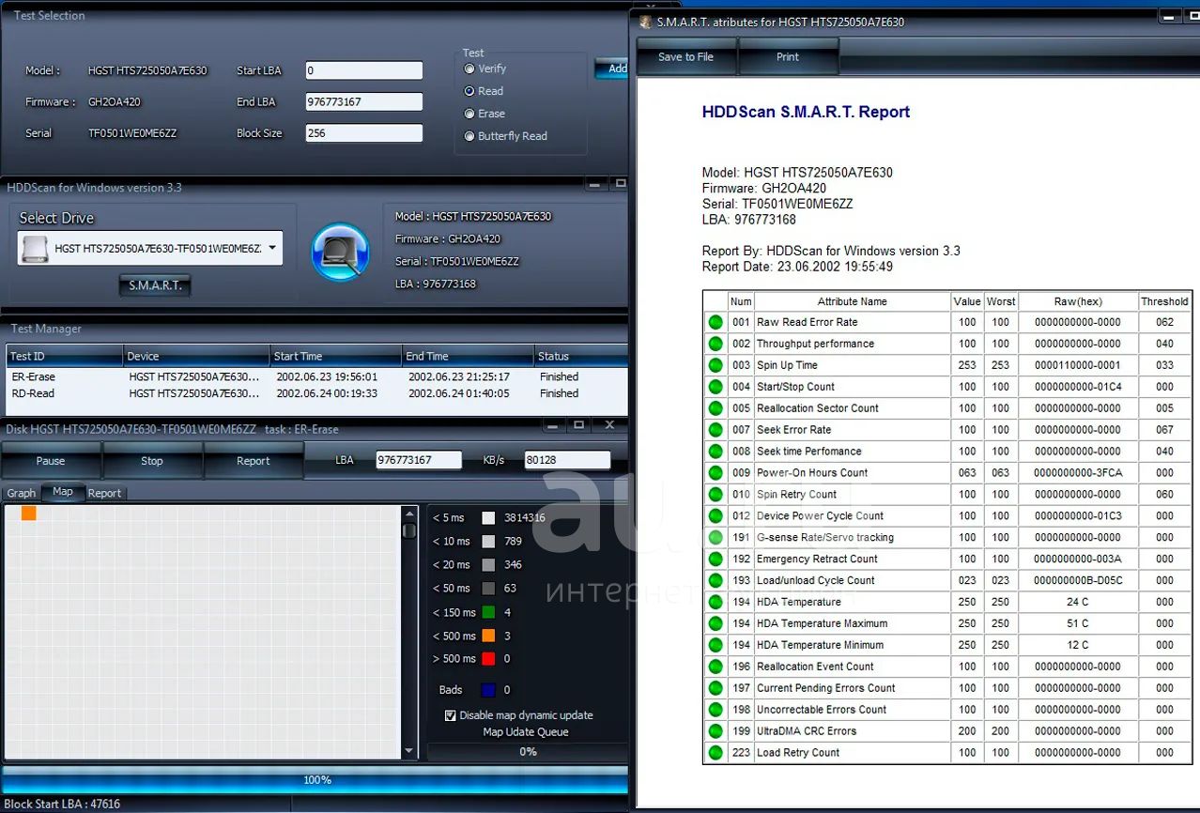Click the green status dot for Spin Up Time
The image size is (1200, 813).
pyautogui.click(x=715, y=365)
